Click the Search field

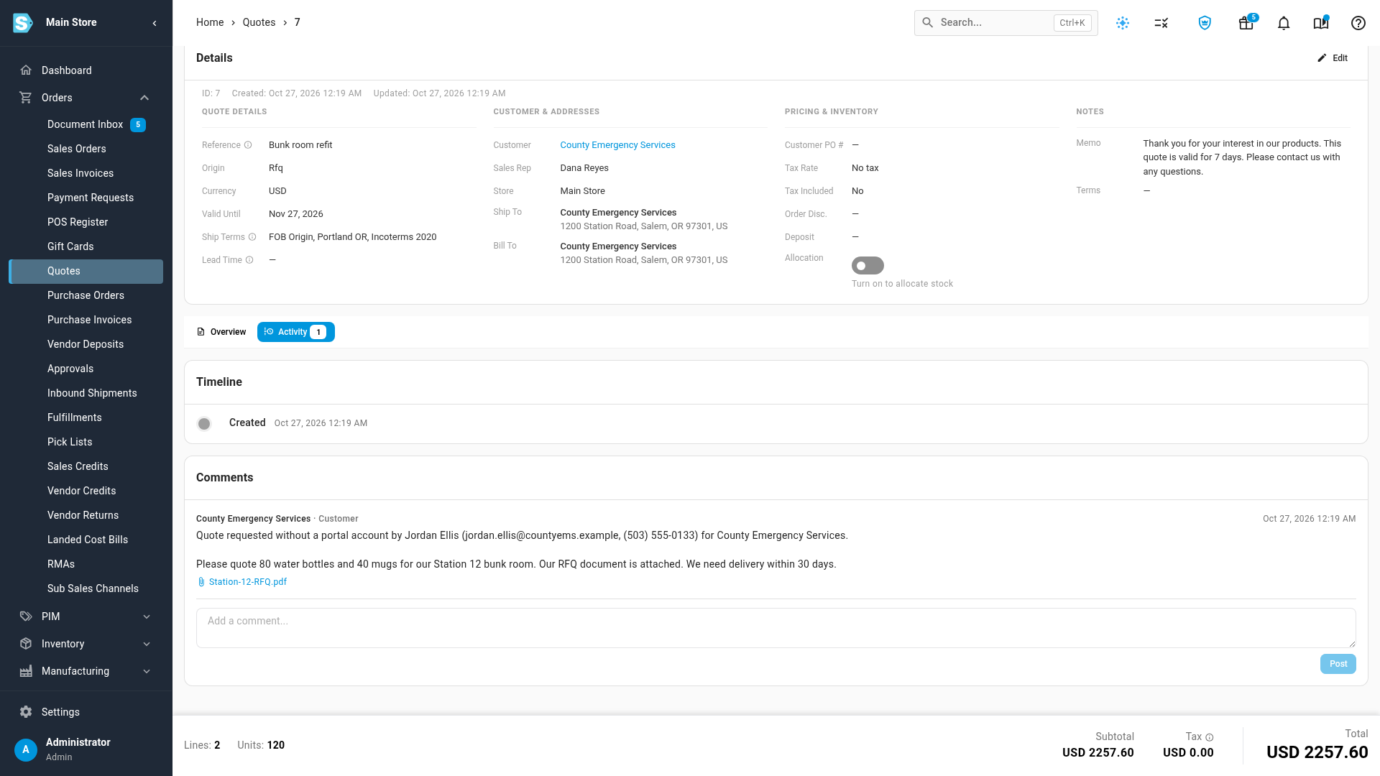click(x=1006, y=23)
